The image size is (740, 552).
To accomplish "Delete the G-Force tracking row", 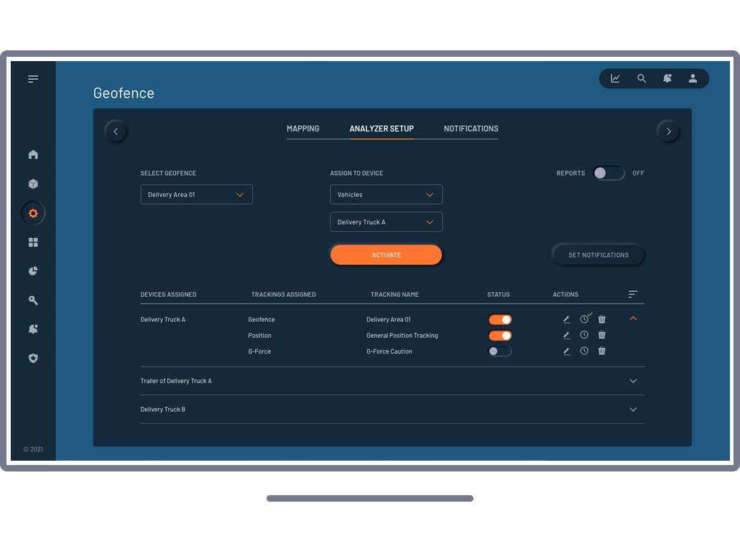I will click(x=602, y=351).
